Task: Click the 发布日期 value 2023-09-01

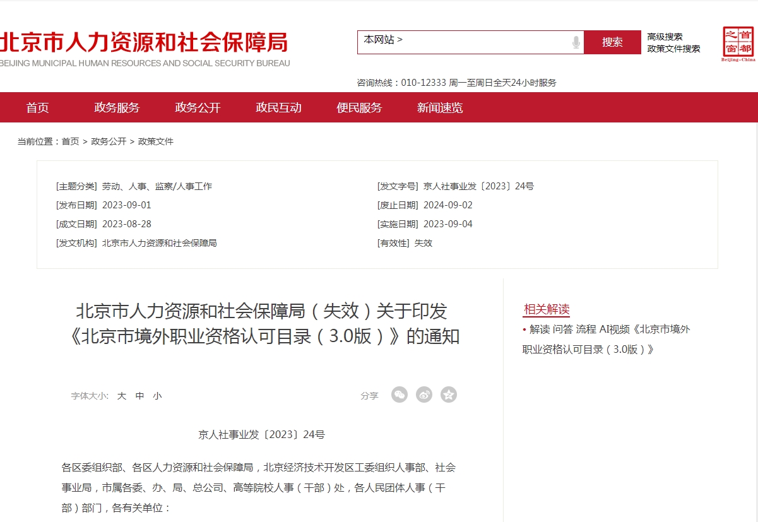Action: tap(127, 205)
